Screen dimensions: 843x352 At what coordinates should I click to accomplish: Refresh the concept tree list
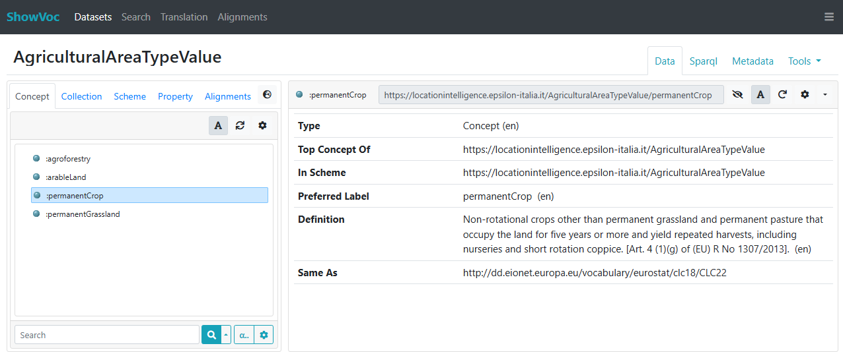point(240,125)
